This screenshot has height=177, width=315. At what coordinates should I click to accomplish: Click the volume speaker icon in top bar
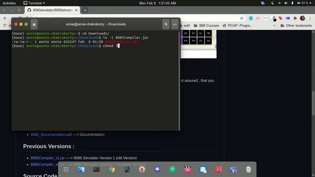pos(286,3)
